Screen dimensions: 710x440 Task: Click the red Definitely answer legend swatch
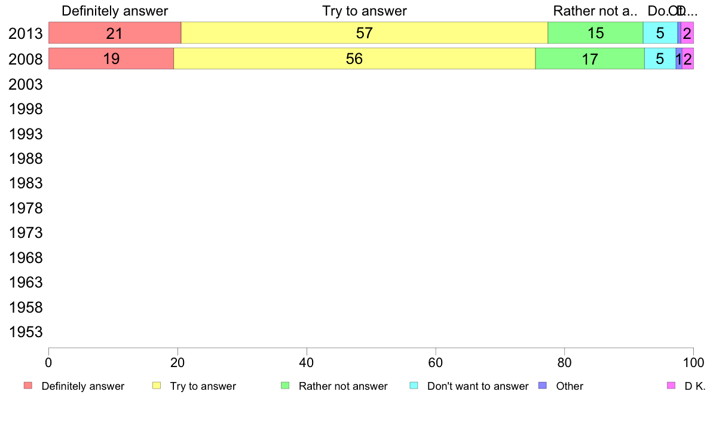tap(28, 386)
